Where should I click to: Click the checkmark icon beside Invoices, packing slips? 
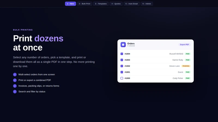(15, 86)
